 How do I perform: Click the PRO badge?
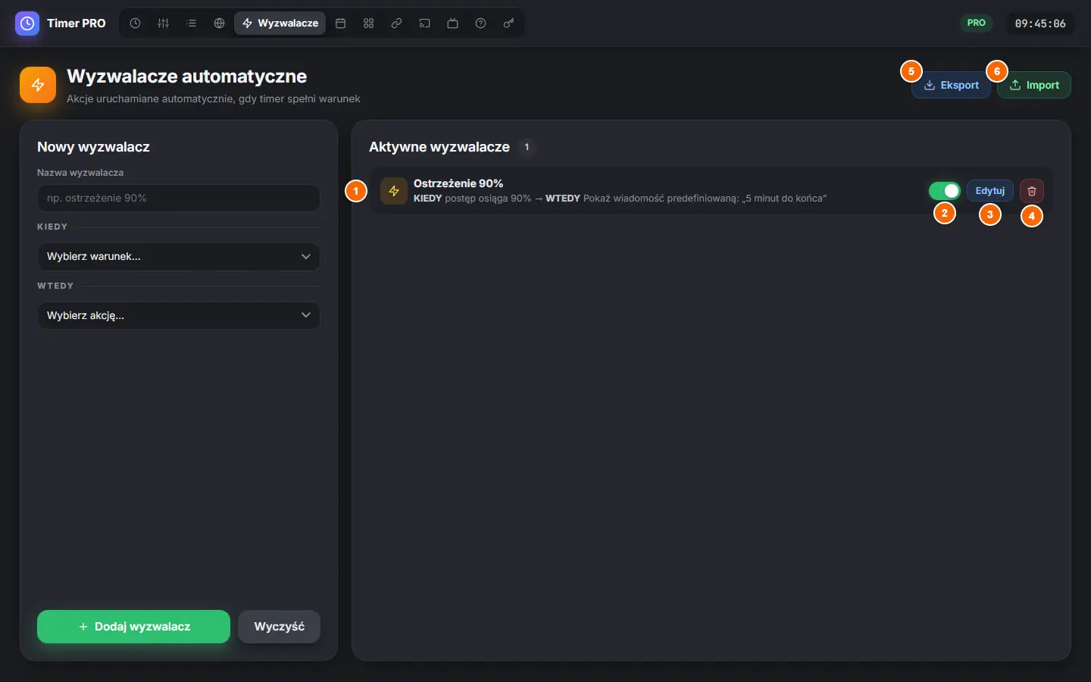(977, 23)
